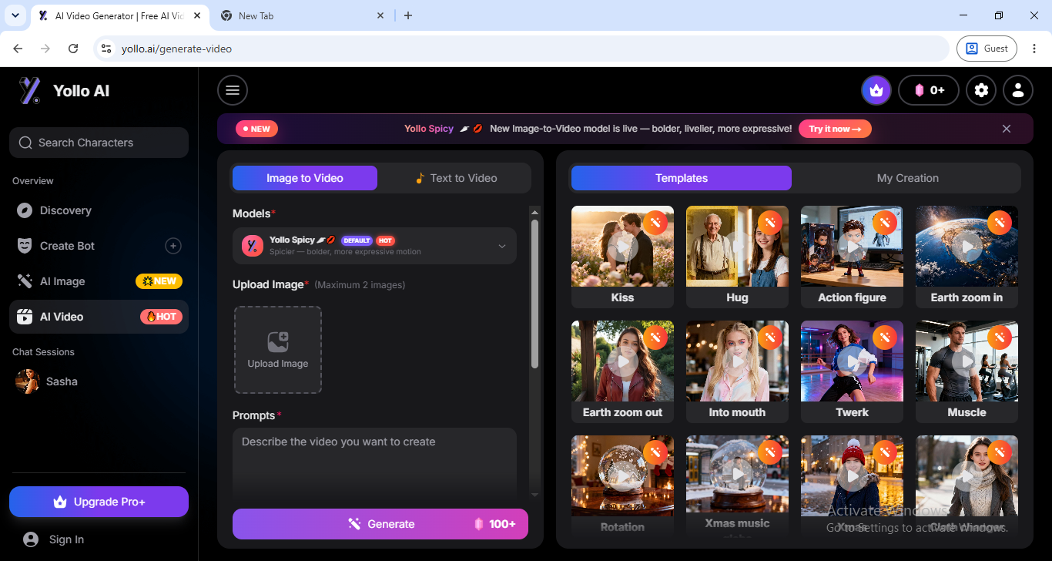This screenshot has height=561, width=1052.
Task: Open the hamburger menu button
Action: click(x=233, y=90)
